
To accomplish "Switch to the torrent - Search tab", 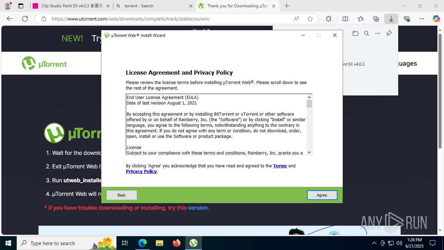I will 154,6.
